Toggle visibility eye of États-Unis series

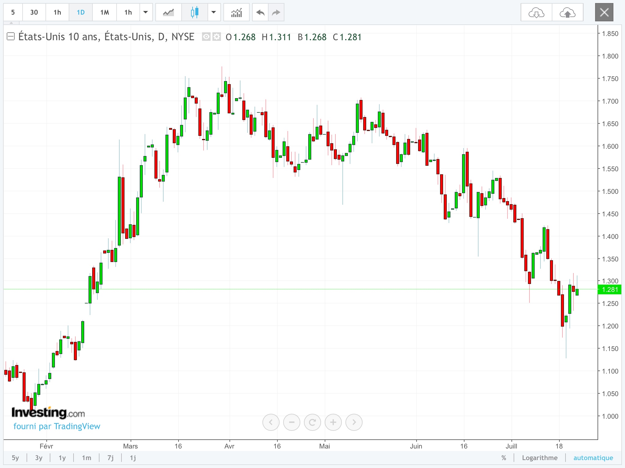pyautogui.click(x=206, y=37)
